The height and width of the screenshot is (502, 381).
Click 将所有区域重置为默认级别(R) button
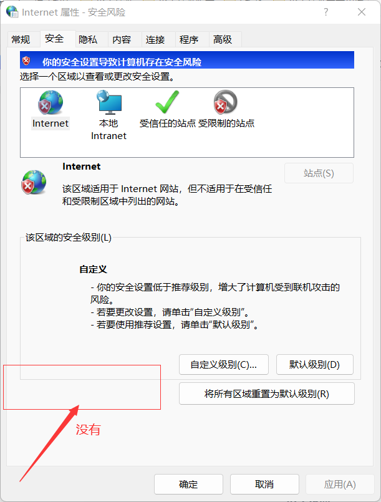click(267, 393)
